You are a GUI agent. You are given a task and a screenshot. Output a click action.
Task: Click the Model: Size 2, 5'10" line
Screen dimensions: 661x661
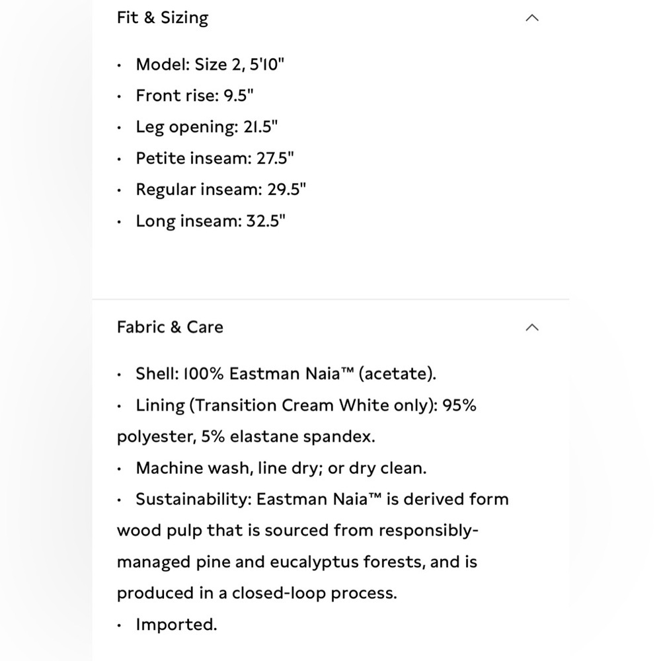pos(210,65)
